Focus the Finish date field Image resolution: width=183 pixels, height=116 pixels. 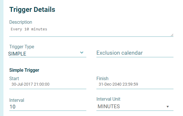[x=135, y=84]
